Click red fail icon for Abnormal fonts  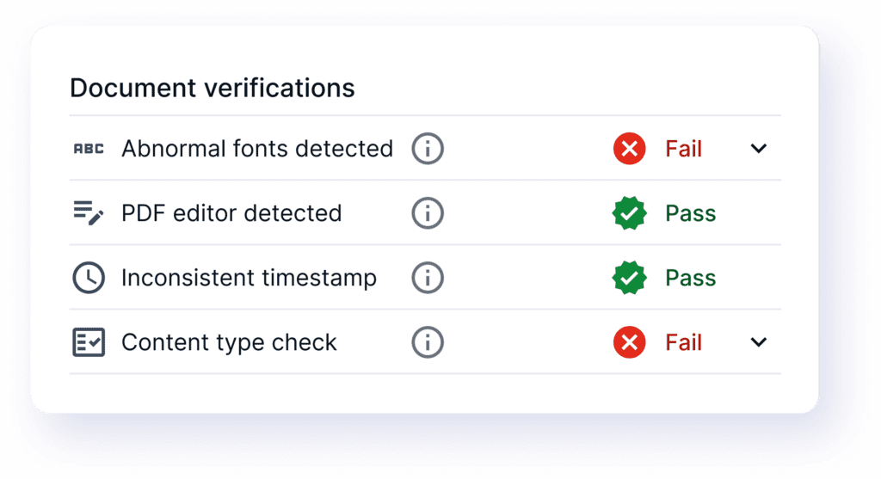tap(630, 149)
